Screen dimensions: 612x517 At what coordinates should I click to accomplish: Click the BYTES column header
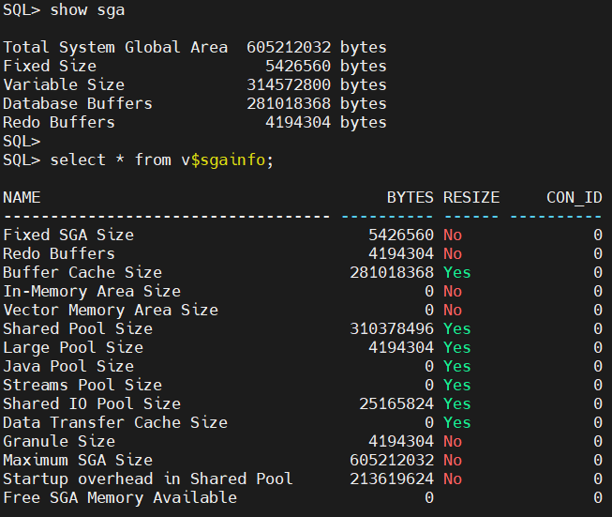pos(410,197)
